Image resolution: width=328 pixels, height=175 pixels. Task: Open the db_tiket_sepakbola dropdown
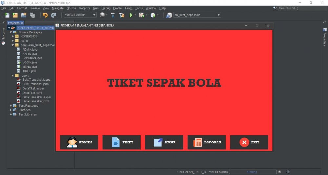[x=218, y=15]
